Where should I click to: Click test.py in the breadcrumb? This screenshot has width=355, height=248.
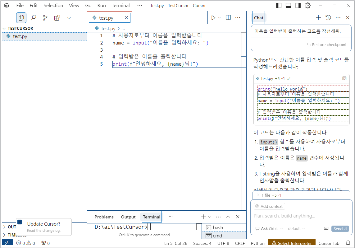click(108, 29)
